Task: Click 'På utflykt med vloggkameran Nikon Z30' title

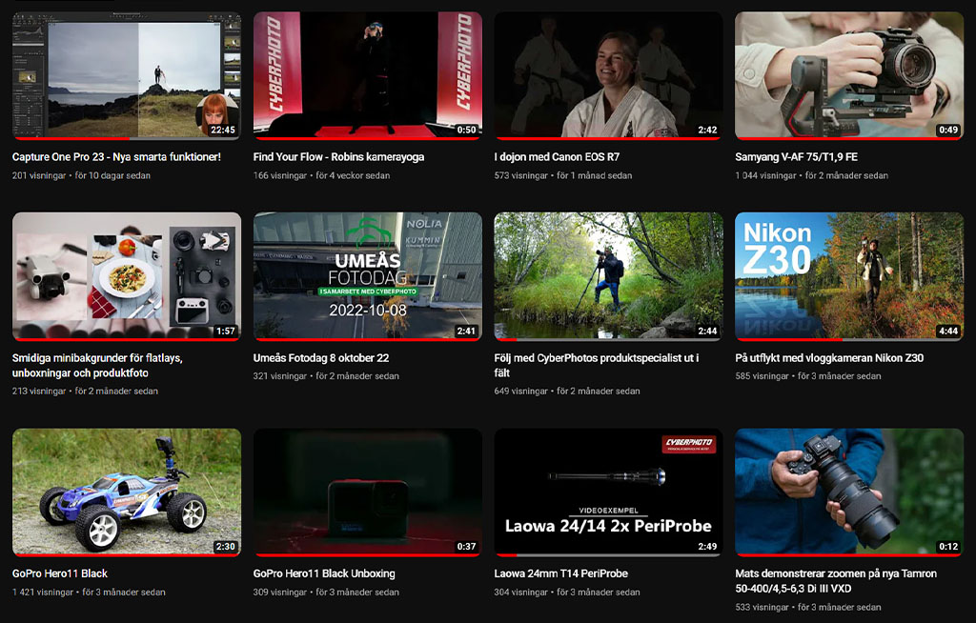Action: coord(829,358)
